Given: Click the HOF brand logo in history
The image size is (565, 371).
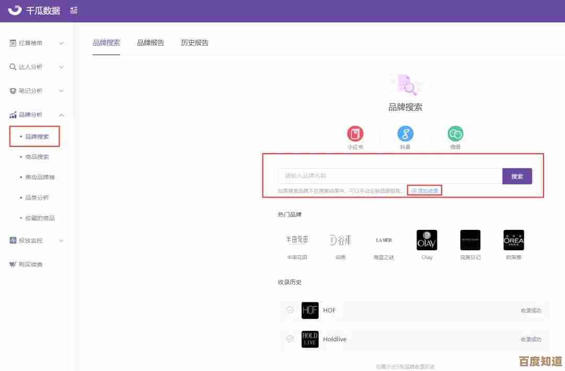Looking at the screenshot, I should pyautogui.click(x=310, y=310).
